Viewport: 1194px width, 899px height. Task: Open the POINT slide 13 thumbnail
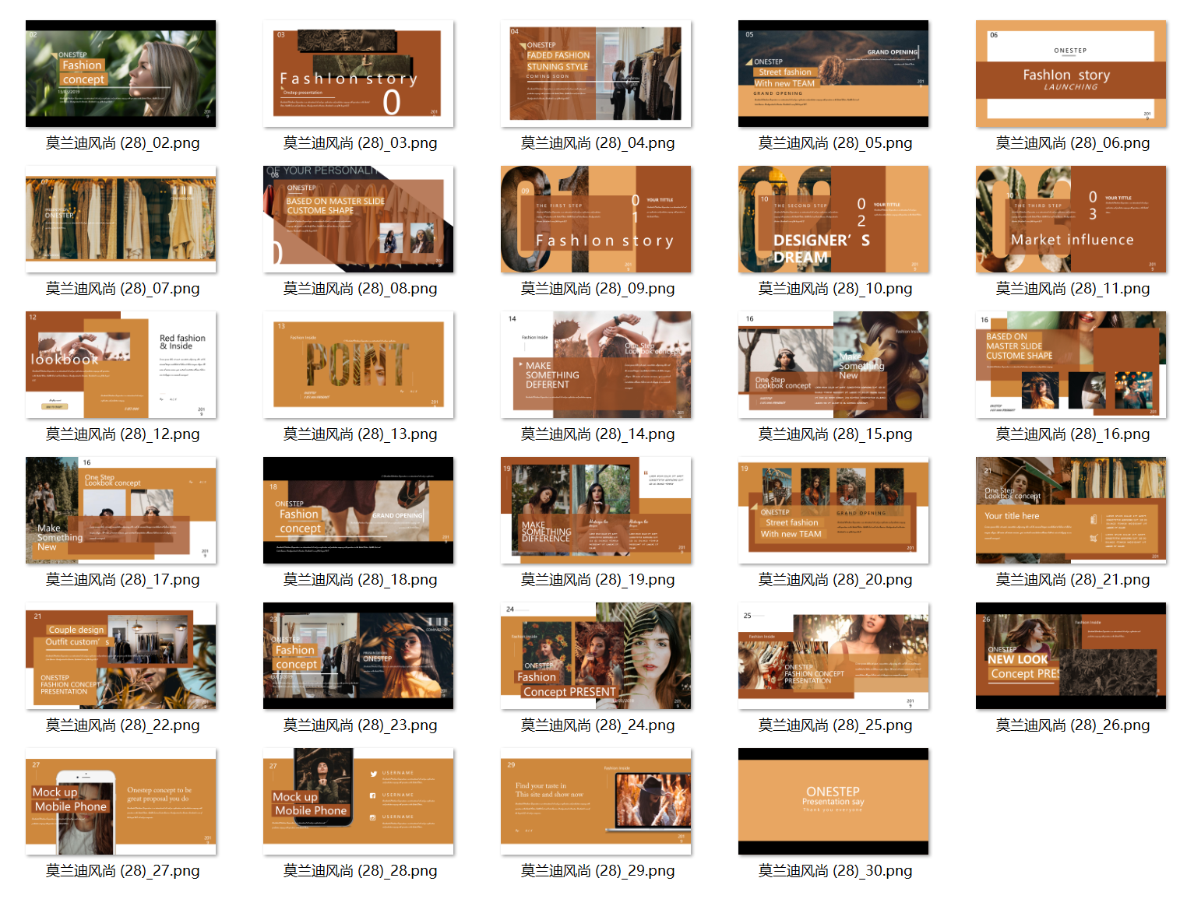click(x=358, y=364)
